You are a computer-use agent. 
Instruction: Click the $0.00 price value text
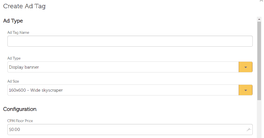[15, 129]
